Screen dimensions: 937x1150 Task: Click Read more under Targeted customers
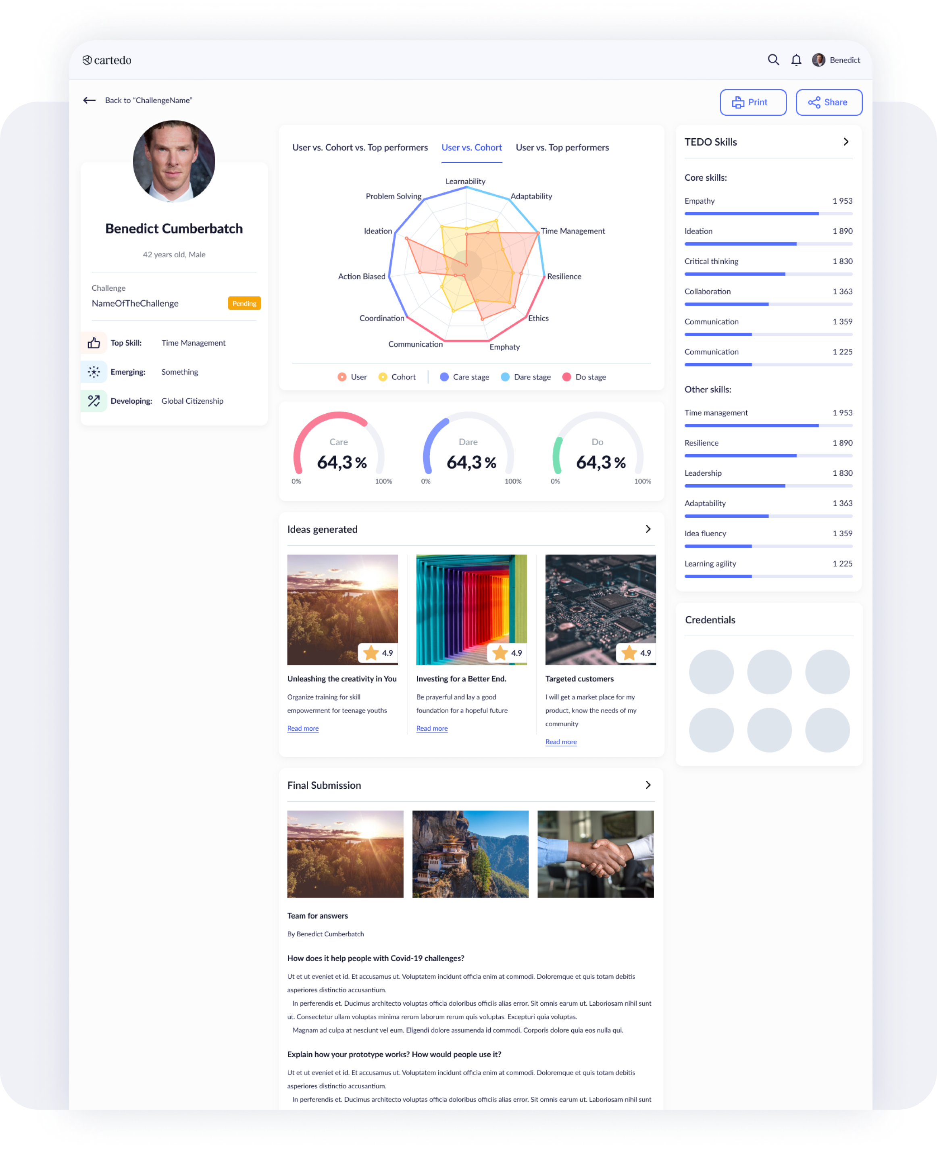(561, 742)
